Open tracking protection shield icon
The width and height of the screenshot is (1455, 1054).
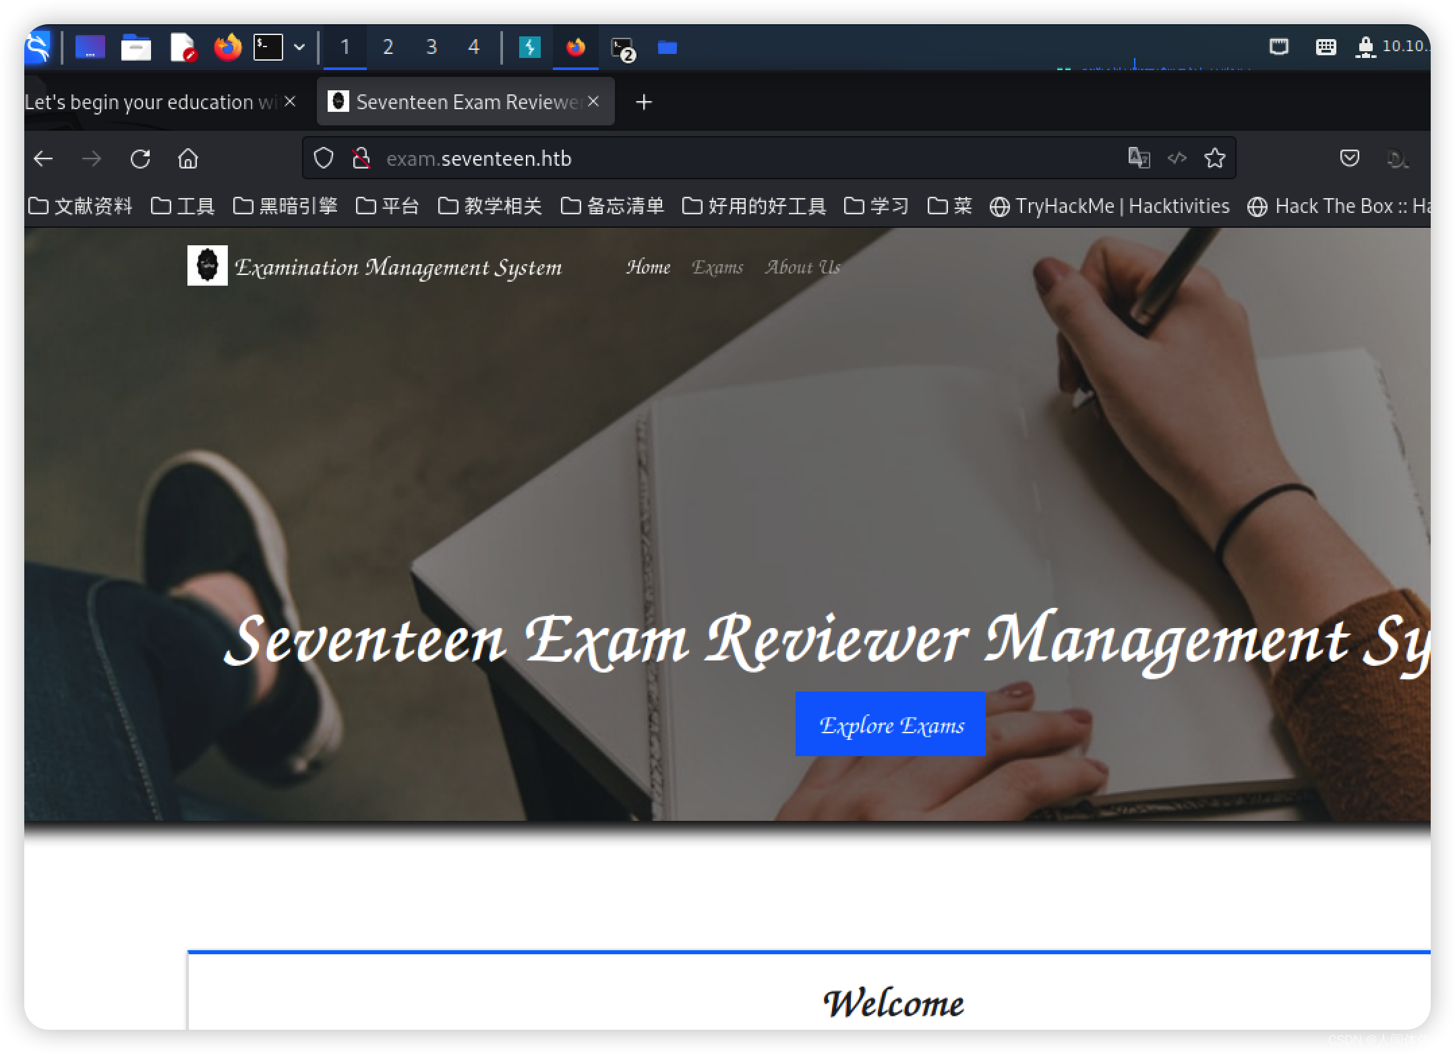[324, 158]
